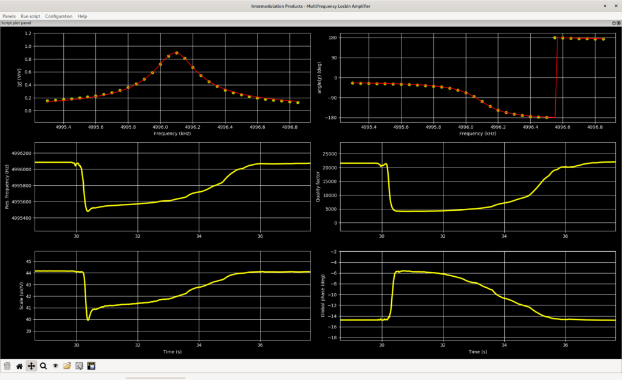Open the Configuration menu
622x380 pixels.
pyautogui.click(x=59, y=16)
